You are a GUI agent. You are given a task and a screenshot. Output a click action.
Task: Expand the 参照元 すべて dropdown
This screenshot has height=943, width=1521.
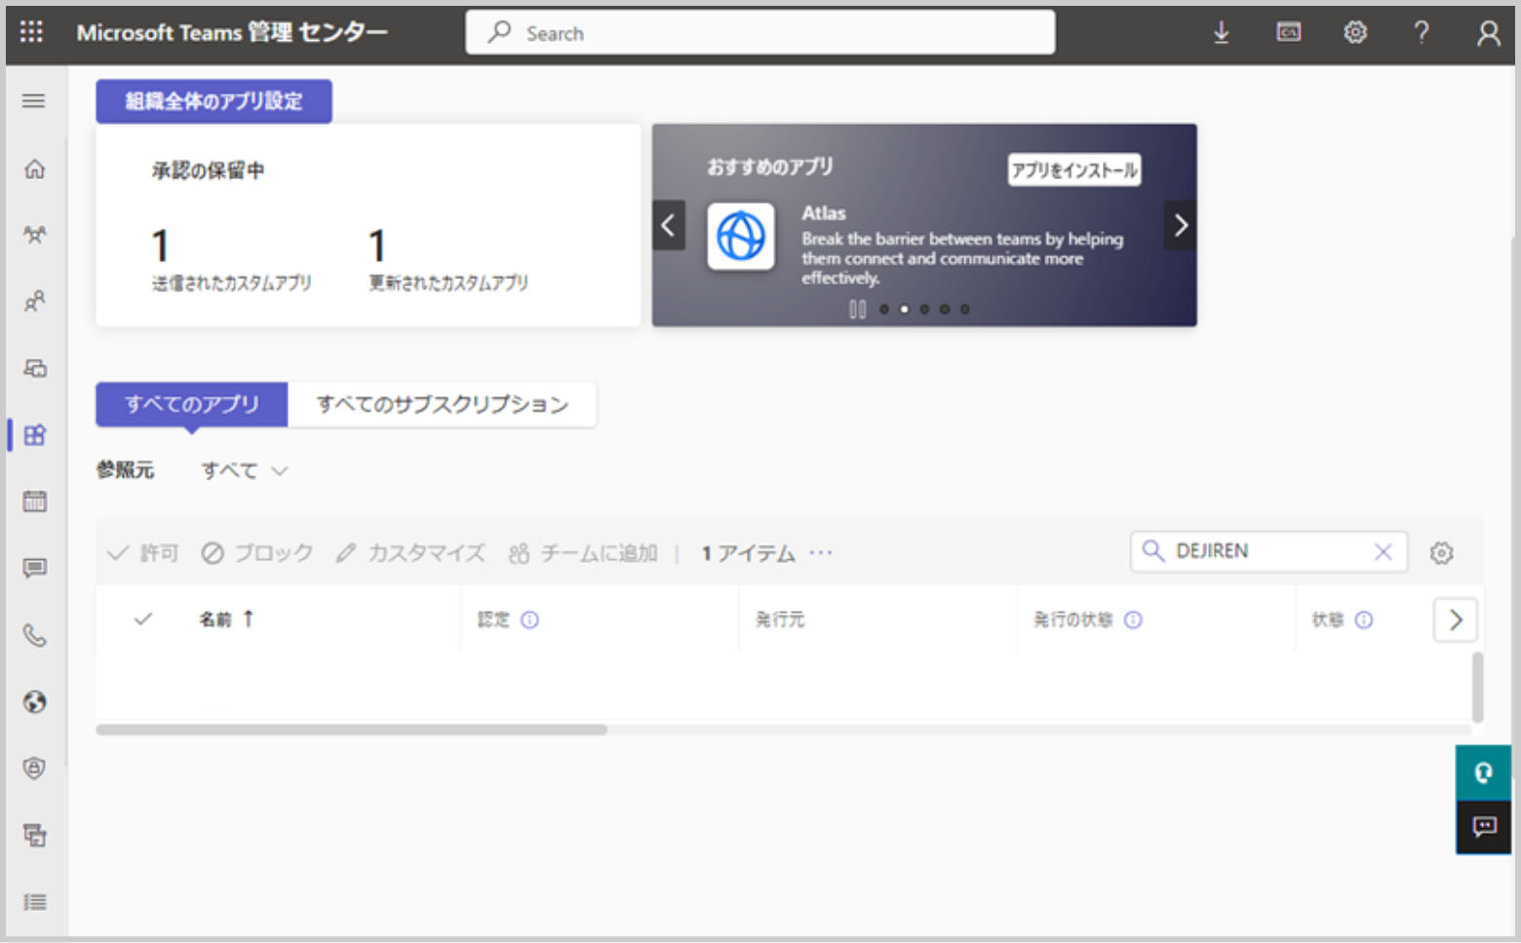(244, 471)
